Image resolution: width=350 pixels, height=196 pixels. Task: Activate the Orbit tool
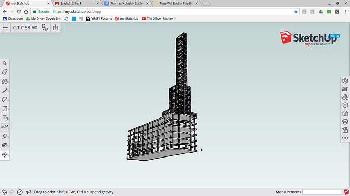(x=5, y=154)
